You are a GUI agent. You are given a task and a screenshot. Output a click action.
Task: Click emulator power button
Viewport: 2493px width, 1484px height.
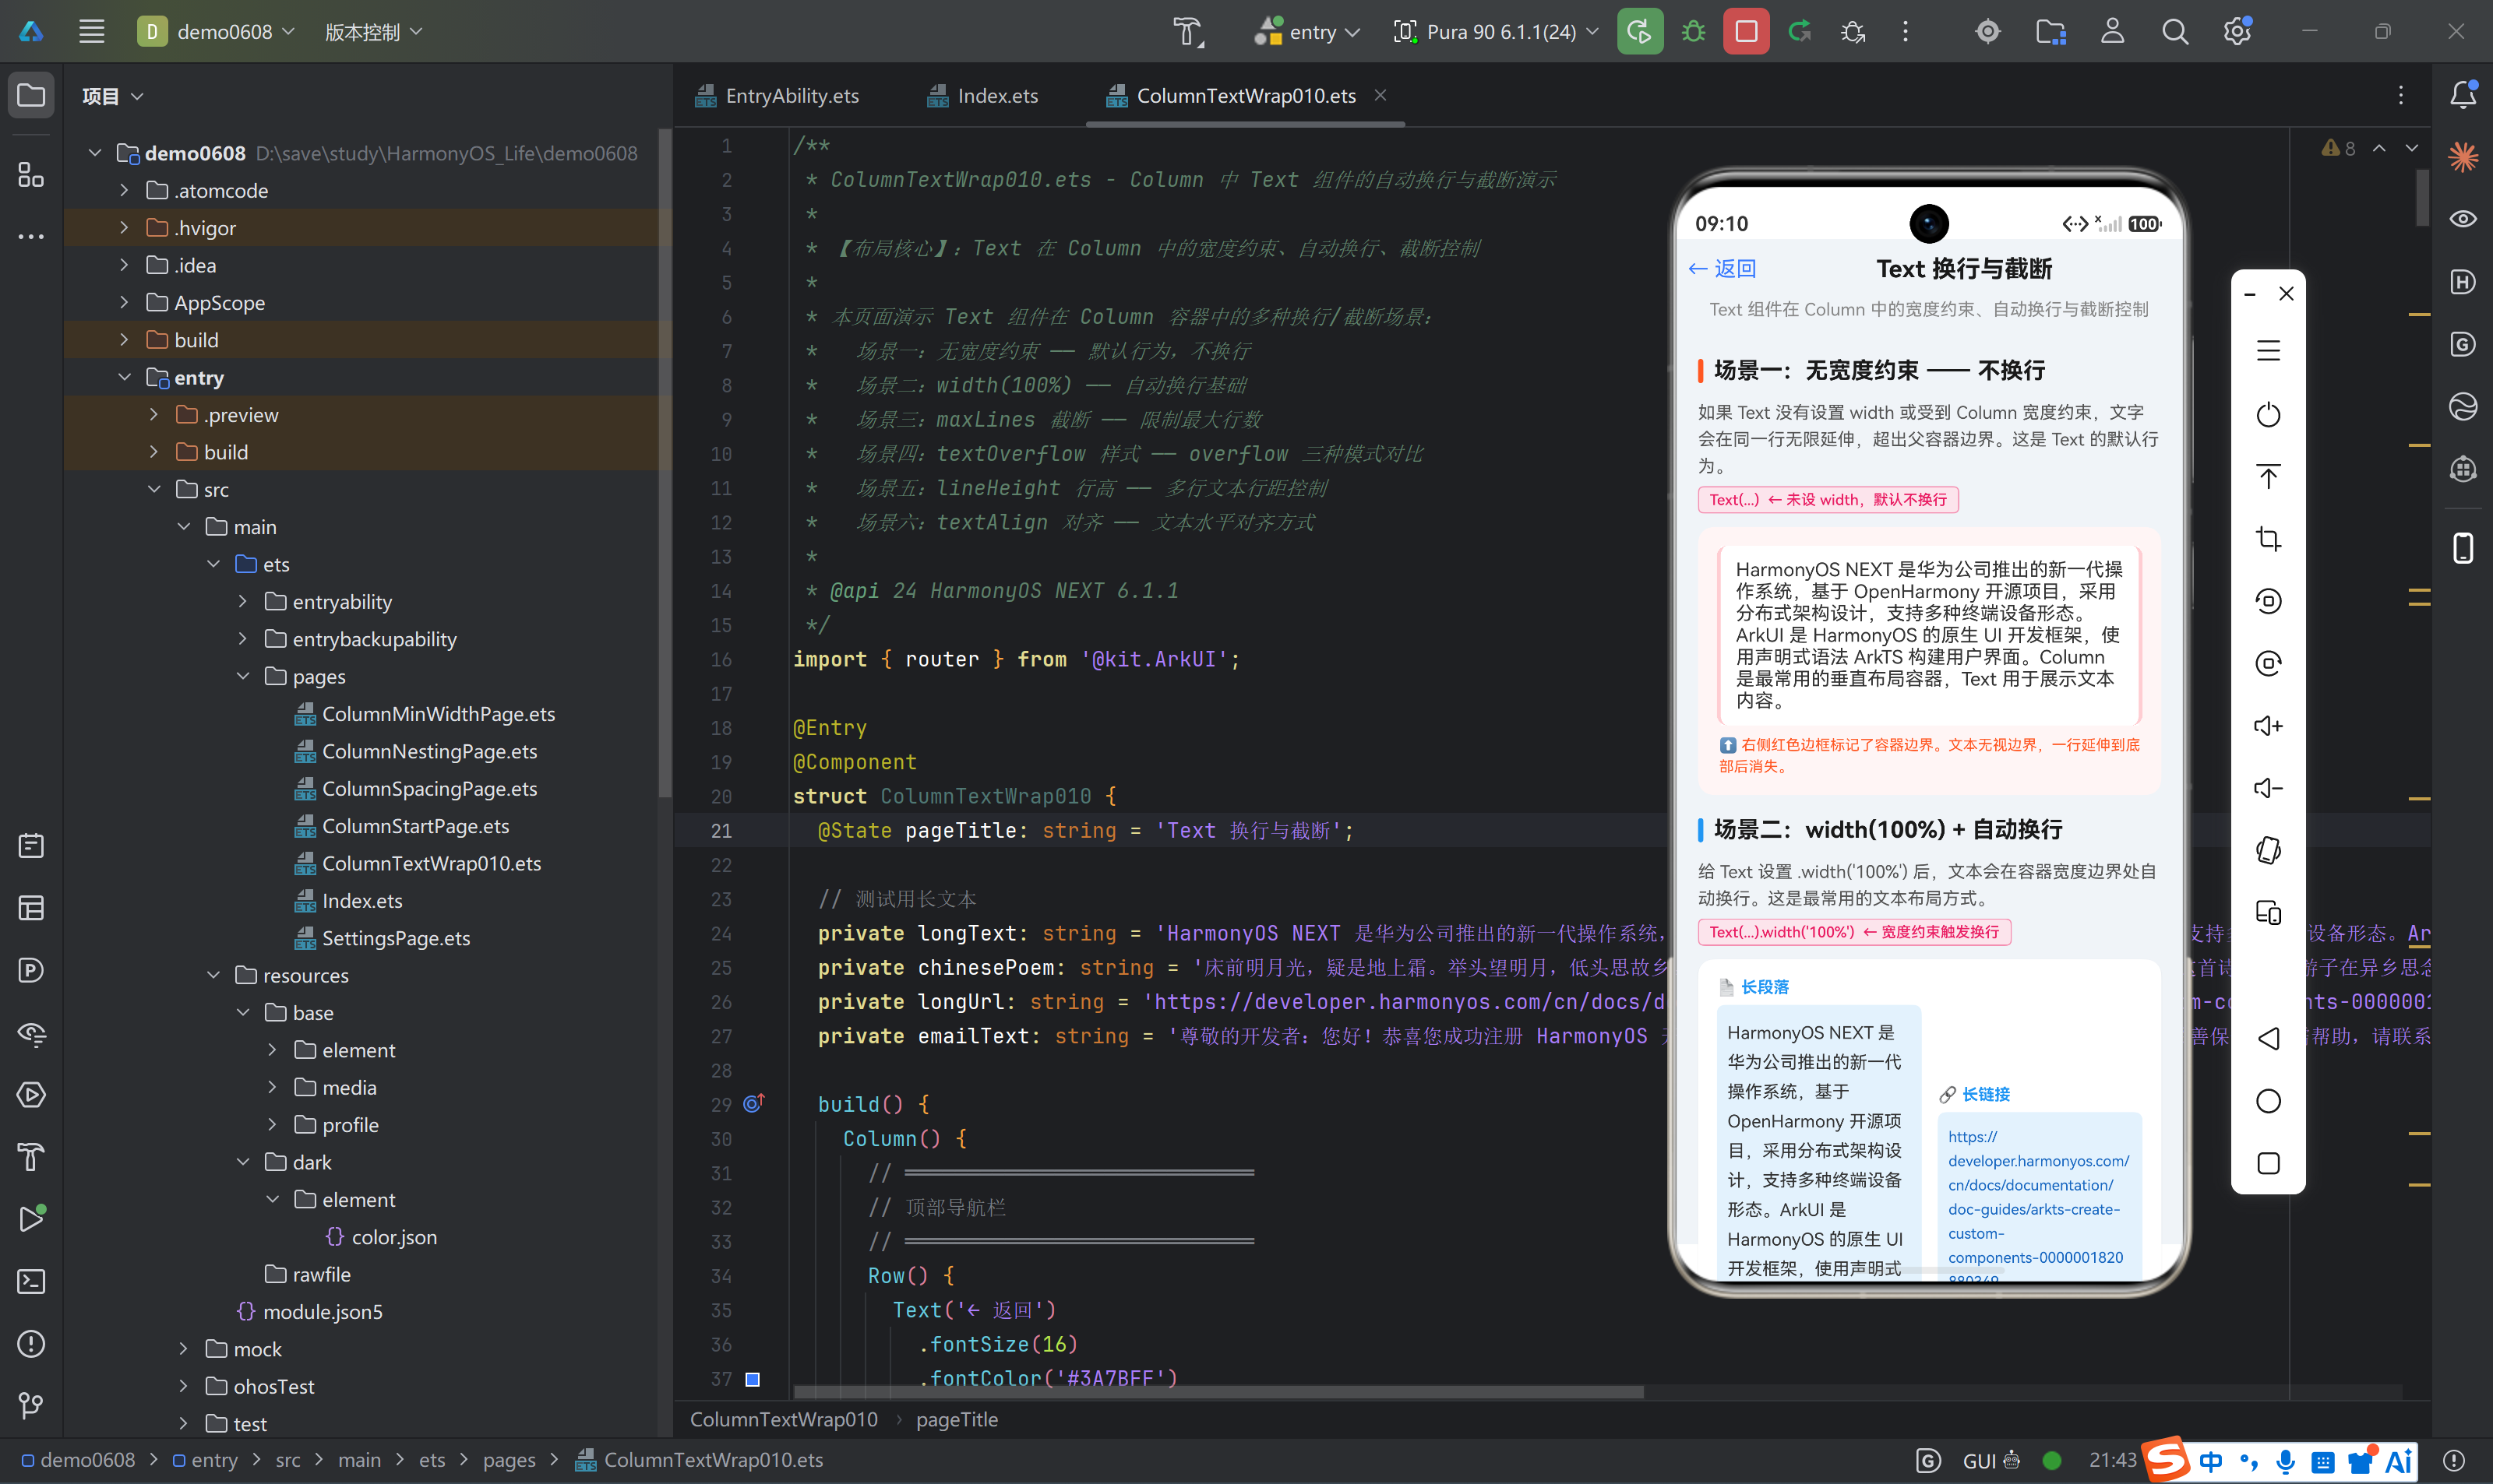[2268, 414]
